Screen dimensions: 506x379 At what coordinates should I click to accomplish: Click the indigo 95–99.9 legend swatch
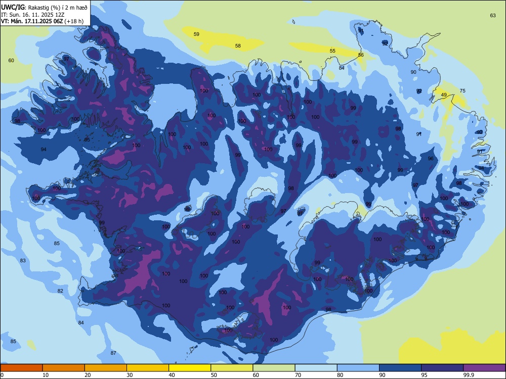click(x=442, y=368)
